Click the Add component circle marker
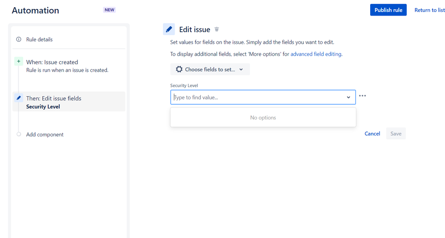445x238 pixels. point(19,134)
